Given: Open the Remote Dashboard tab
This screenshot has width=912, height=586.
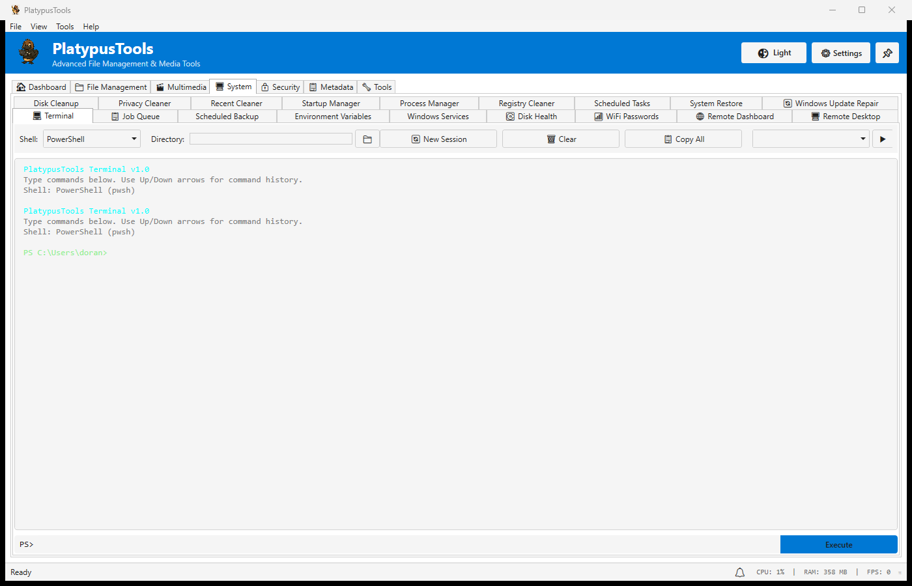Looking at the screenshot, I should pos(734,117).
